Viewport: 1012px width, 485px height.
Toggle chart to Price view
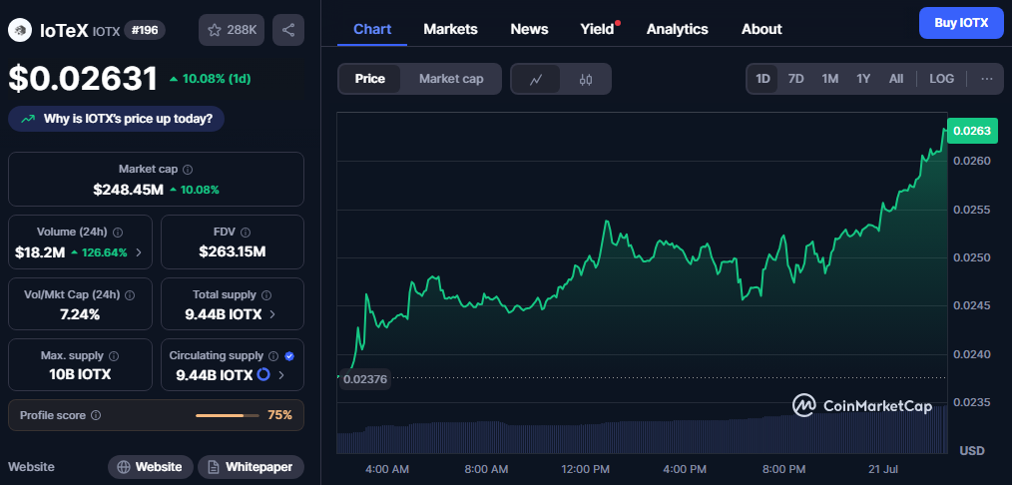coord(370,79)
